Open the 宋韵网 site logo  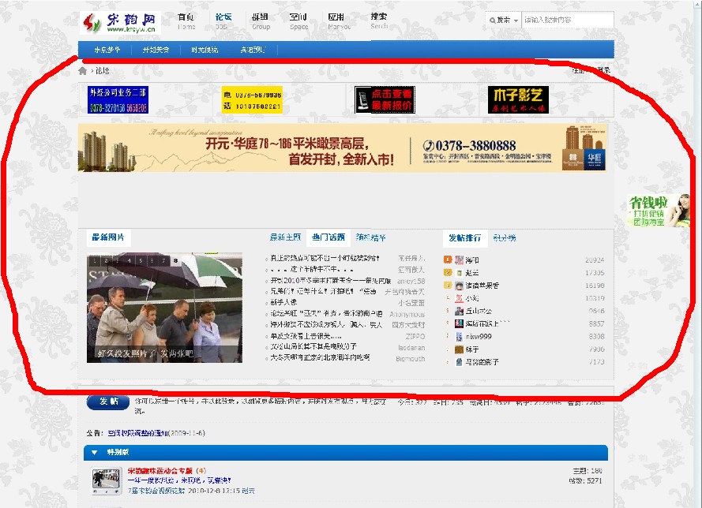click(x=120, y=23)
